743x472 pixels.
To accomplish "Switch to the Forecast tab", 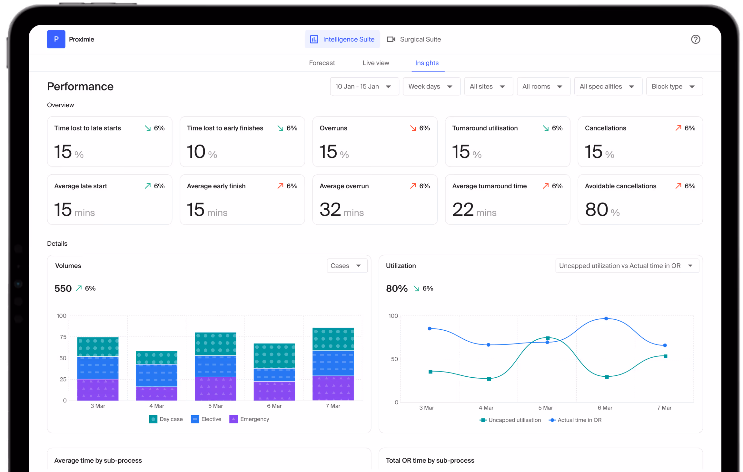I will 322,63.
